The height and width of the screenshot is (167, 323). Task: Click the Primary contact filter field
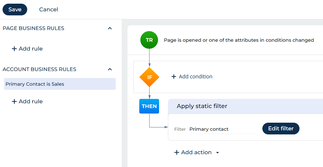[x=222, y=129]
